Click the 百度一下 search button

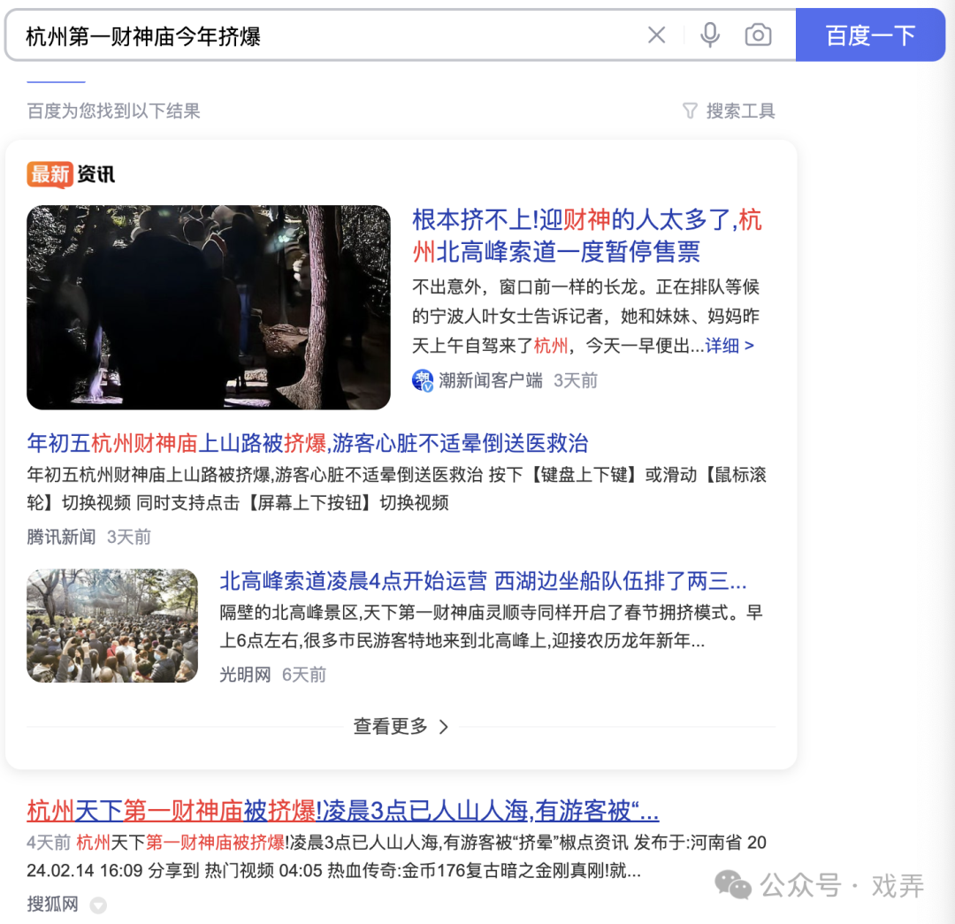click(x=870, y=35)
